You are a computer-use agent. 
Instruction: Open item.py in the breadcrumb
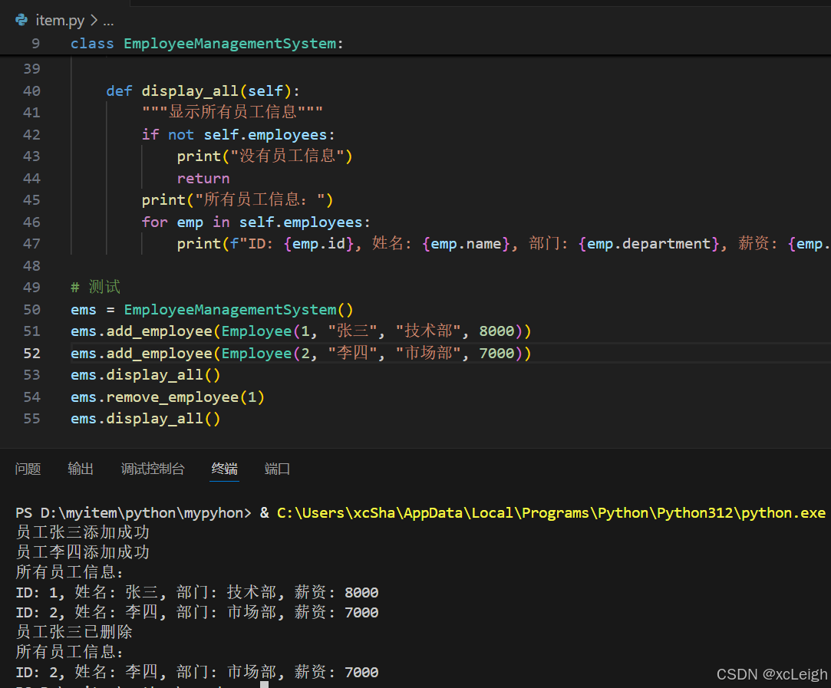[60, 20]
